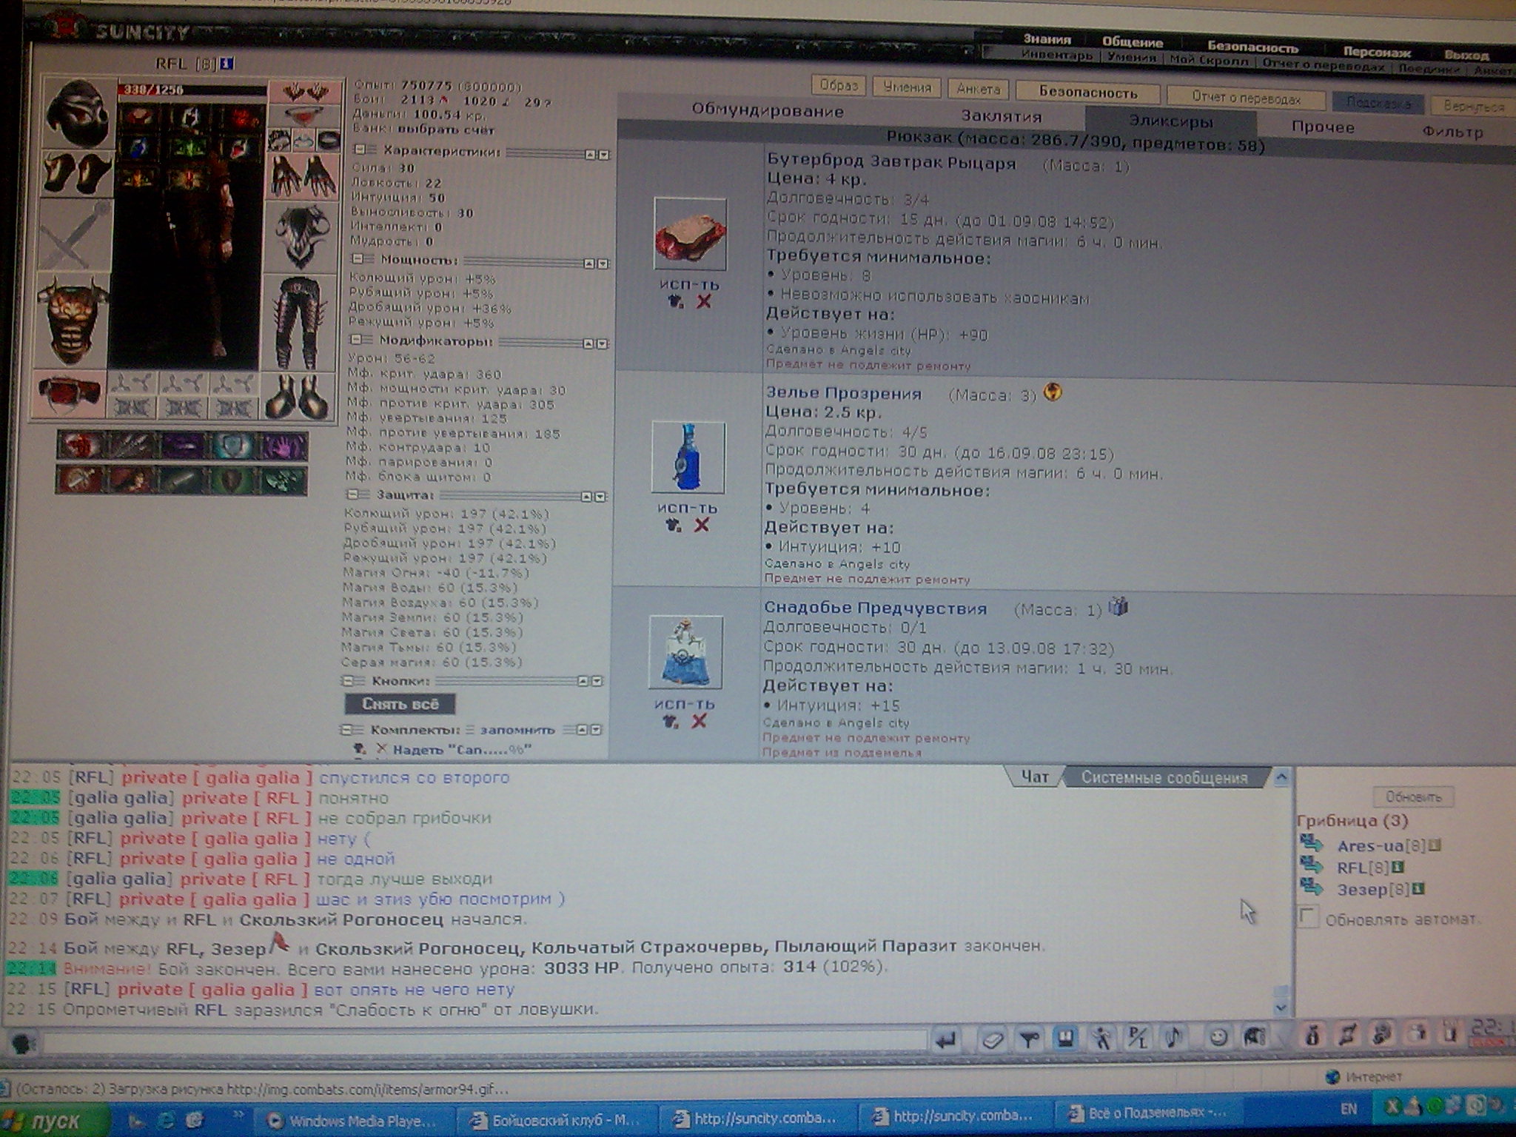Click the red belt equipment slot
Screen dimensions: 1516x1137
pyautogui.click(x=70, y=393)
